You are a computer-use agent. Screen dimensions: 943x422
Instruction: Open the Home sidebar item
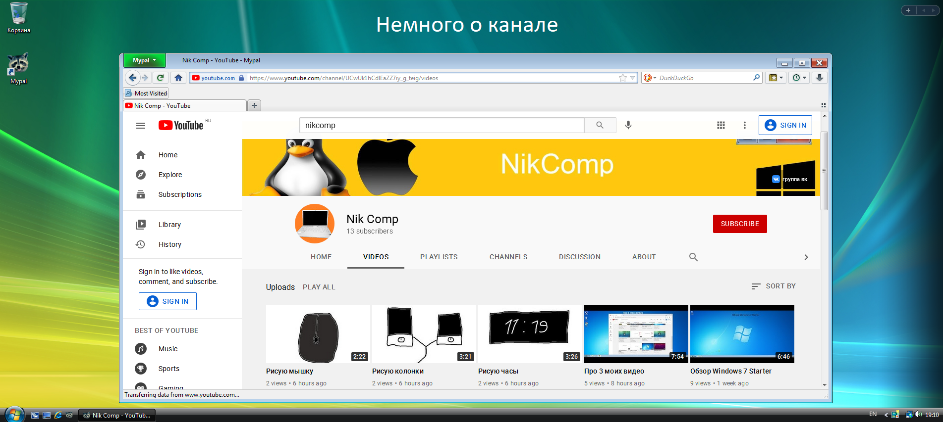pos(182,155)
